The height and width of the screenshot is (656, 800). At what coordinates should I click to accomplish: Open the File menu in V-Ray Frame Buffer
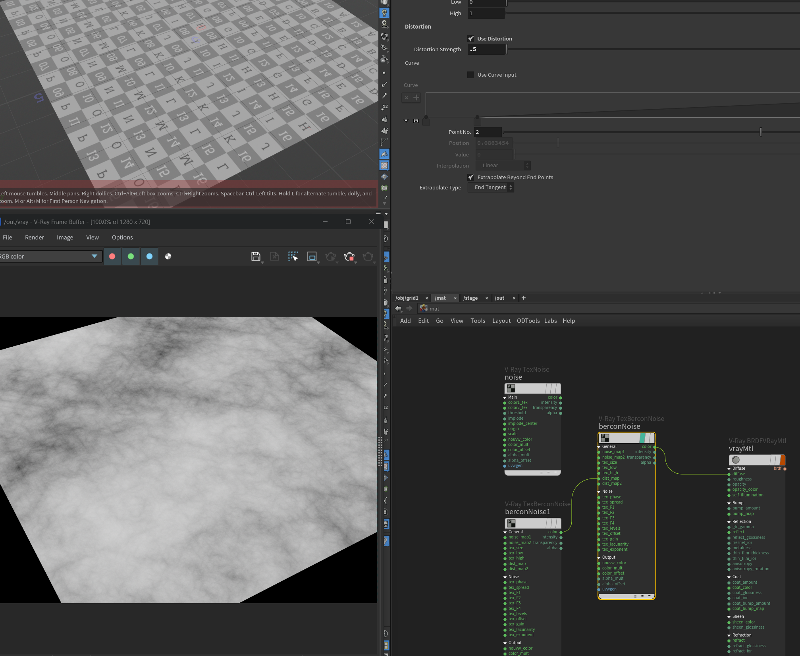8,237
